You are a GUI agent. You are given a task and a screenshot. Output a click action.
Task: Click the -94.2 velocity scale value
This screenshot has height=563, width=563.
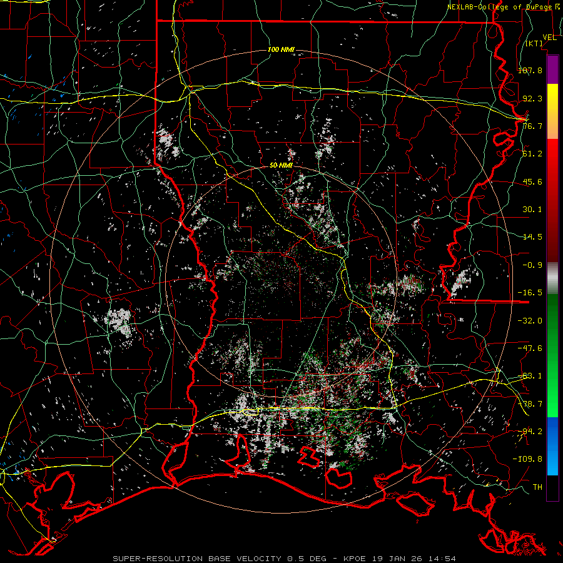(x=530, y=432)
